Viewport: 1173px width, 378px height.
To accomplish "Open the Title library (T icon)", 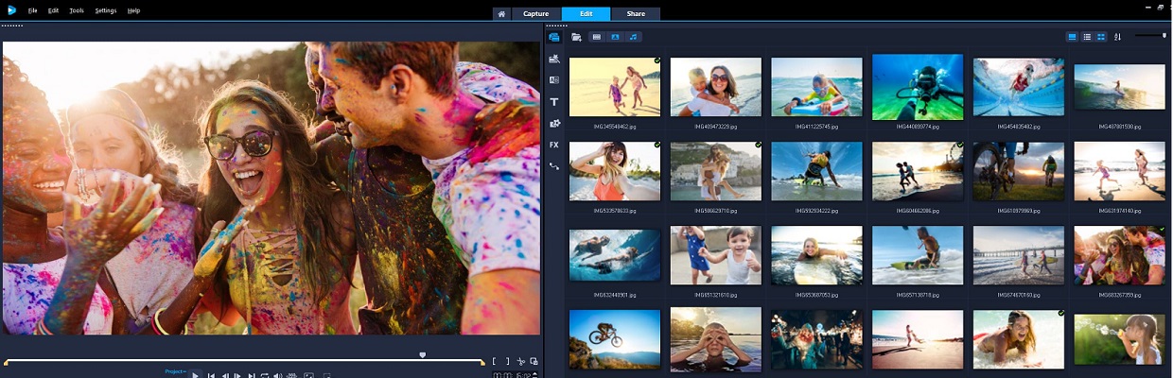I will click(554, 102).
